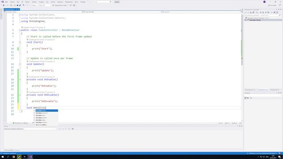The width and height of the screenshot is (283, 159).
Task: Select Assembly-CSharp row in Solution Explorer
Action: pyautogui.click(x=263, y=20)
